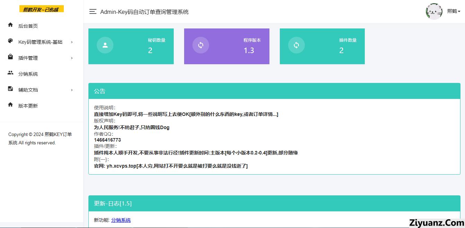Click the sync icon in 插件数量 card
This screenshot has height=228, width=465.
click(x=296, y=45)
